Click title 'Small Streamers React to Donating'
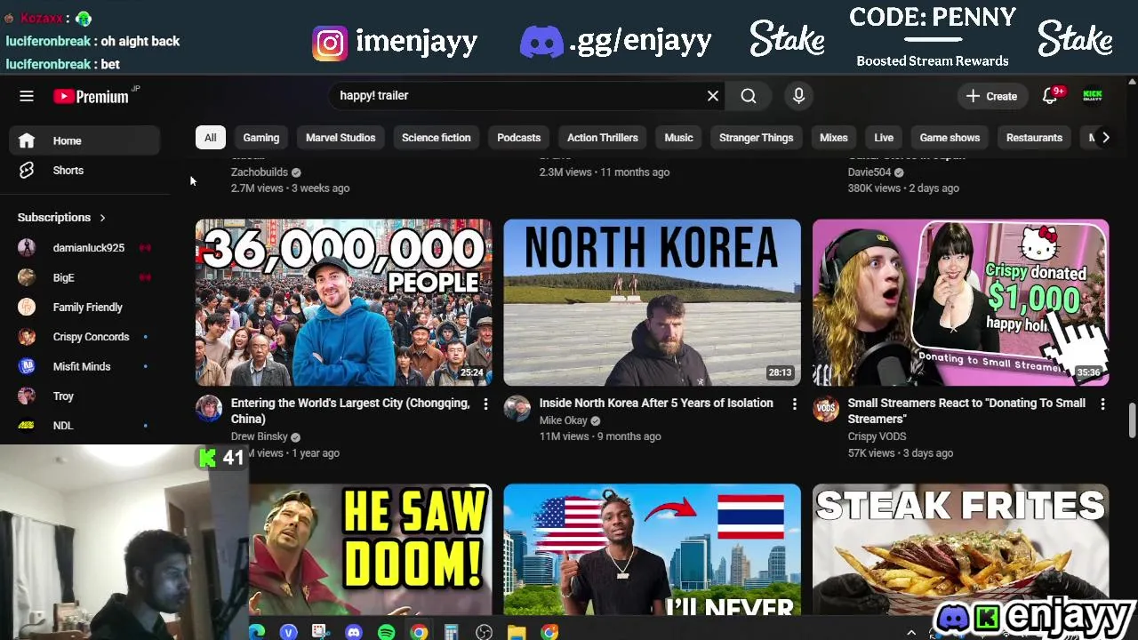1138x640 pixels. (966, 411)
